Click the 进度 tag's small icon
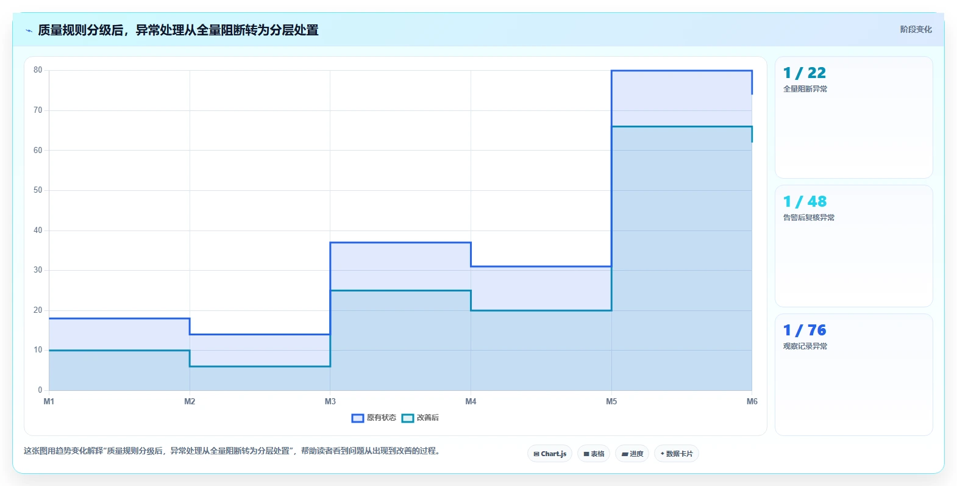Screen dimensions: 957x486 tap(625, 454)
